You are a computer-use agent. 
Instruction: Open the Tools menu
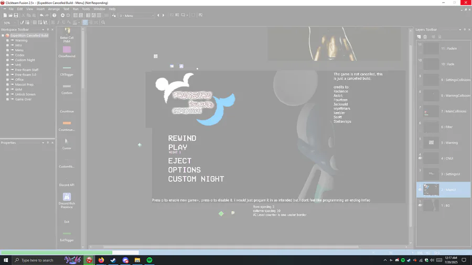pos(86,9)
